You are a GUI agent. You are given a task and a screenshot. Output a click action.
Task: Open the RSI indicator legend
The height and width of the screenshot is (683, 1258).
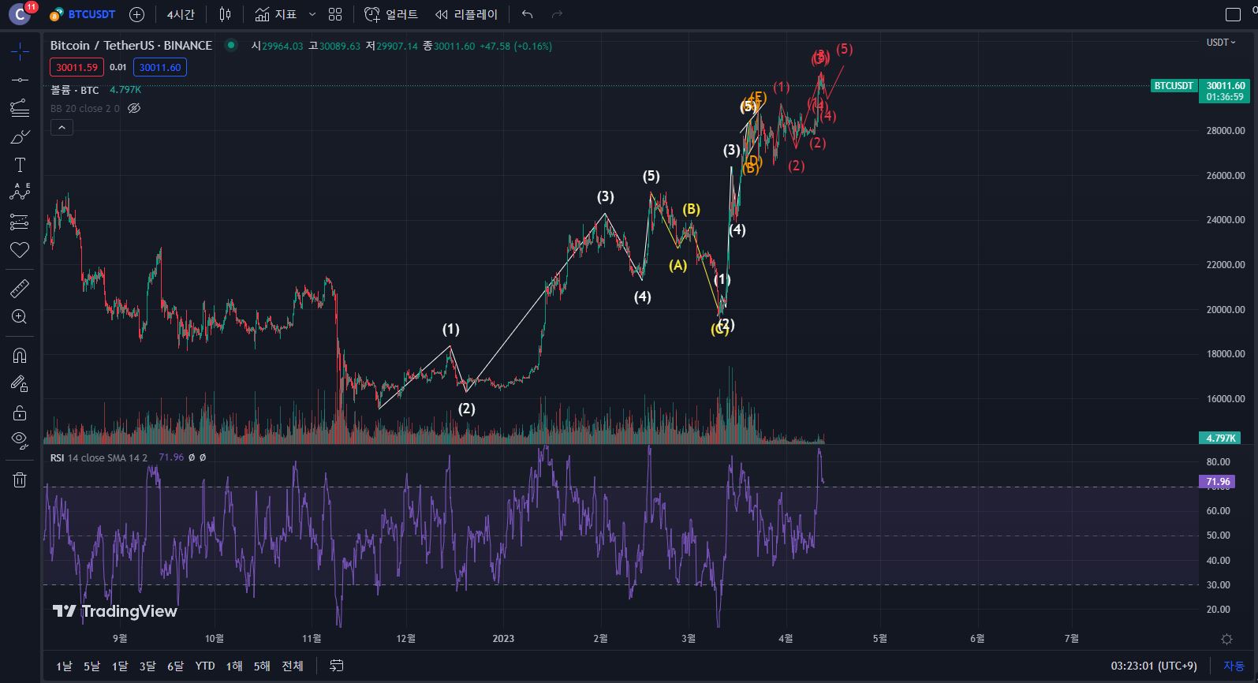coord(99,457)
